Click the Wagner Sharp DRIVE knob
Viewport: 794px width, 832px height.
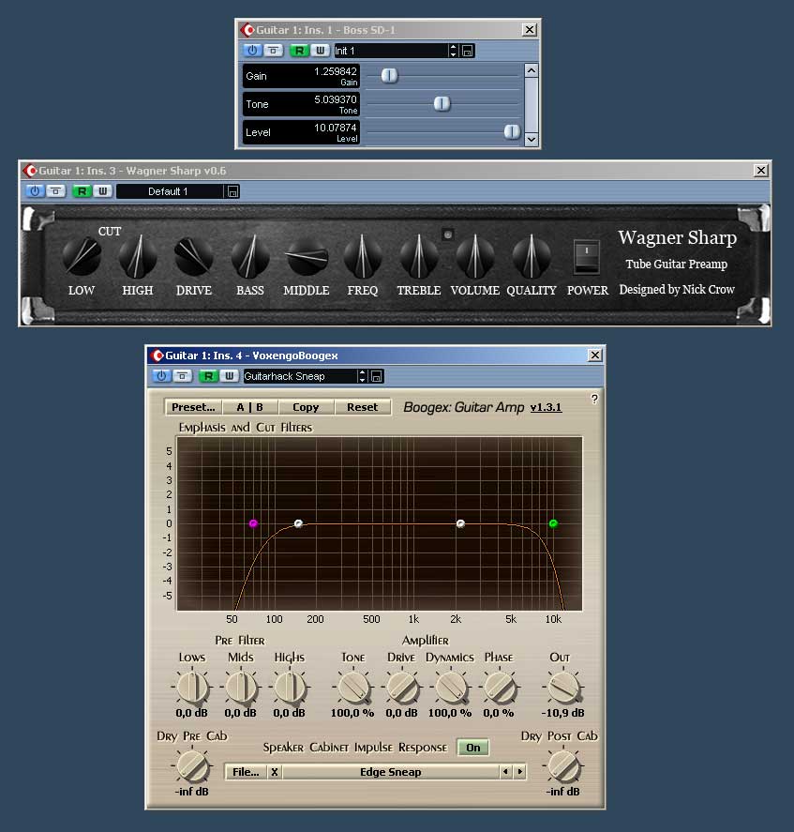pyautogui.click(x=194, y=255)
